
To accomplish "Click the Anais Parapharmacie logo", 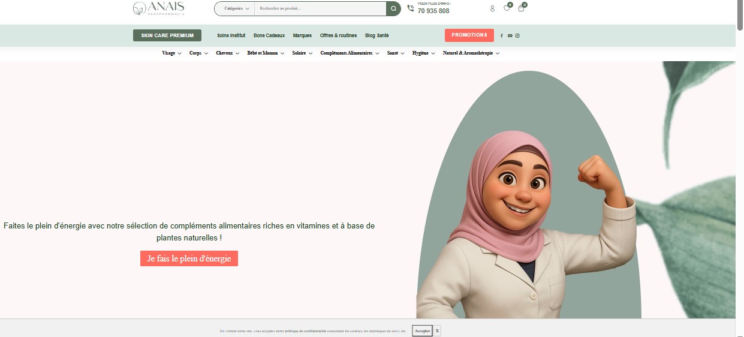I will tap(159, 8).
